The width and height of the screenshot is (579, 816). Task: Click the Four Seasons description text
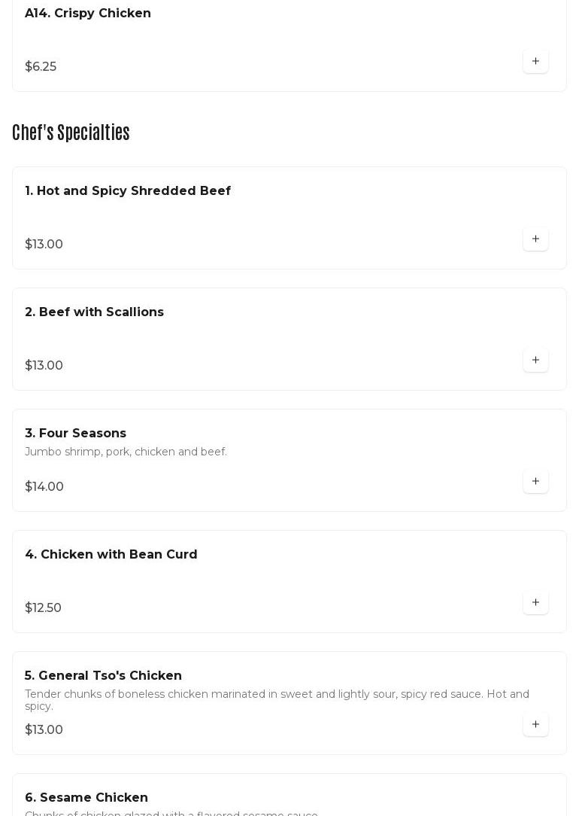click(126, 452)
